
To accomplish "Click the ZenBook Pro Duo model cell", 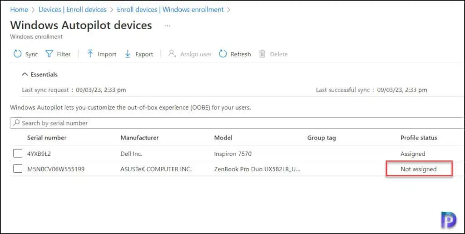I will coord(257,169).
